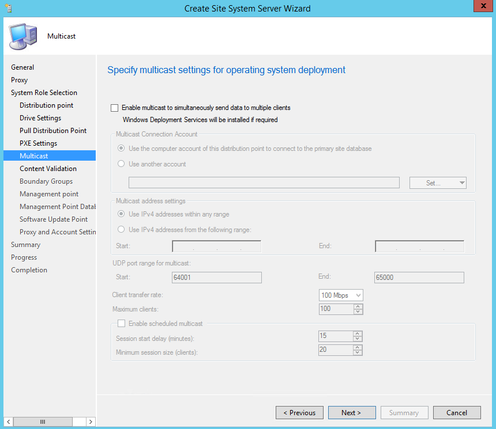Open PXE Settings page
Image resolution: width=496 pixels, height=429 pixels.
pyautogui.click(x=38, y=143)
